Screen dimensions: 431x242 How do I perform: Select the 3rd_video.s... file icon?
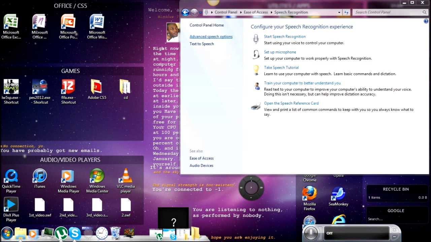(x=97, y=208)
